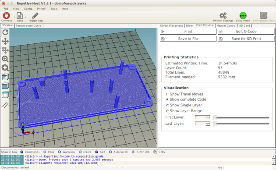The width and height of the screenshot is (276, 170).
Task: Select the Move object tool
Action: [5, 50]
